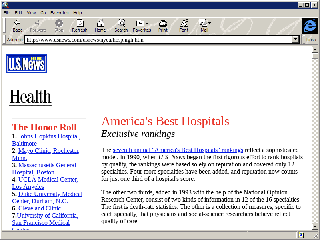Open the address bar dropdown arrow
This screenshot has width=320, height=240.
click(x=296, y=40)
